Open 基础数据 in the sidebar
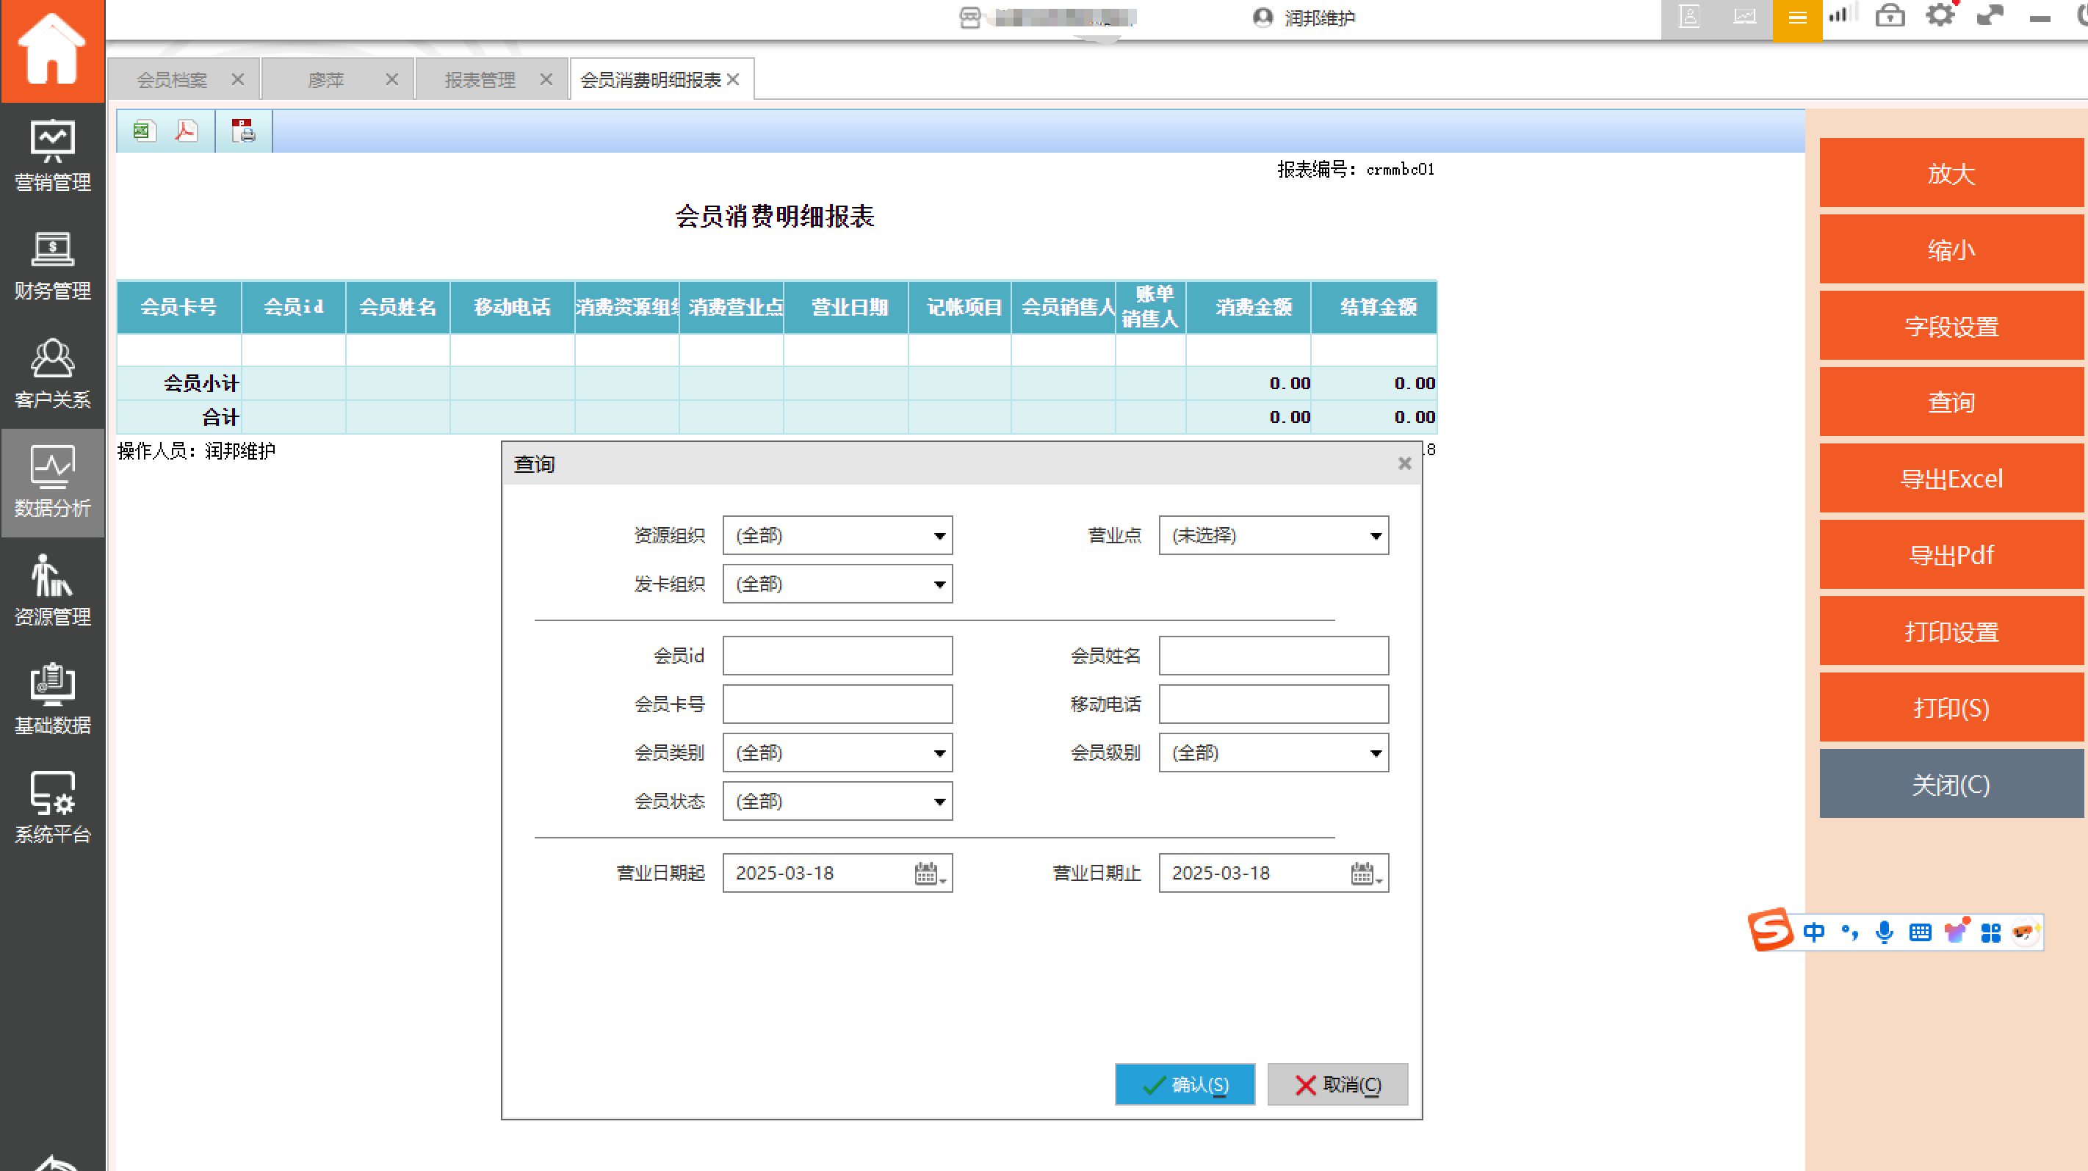 [52, 700]
